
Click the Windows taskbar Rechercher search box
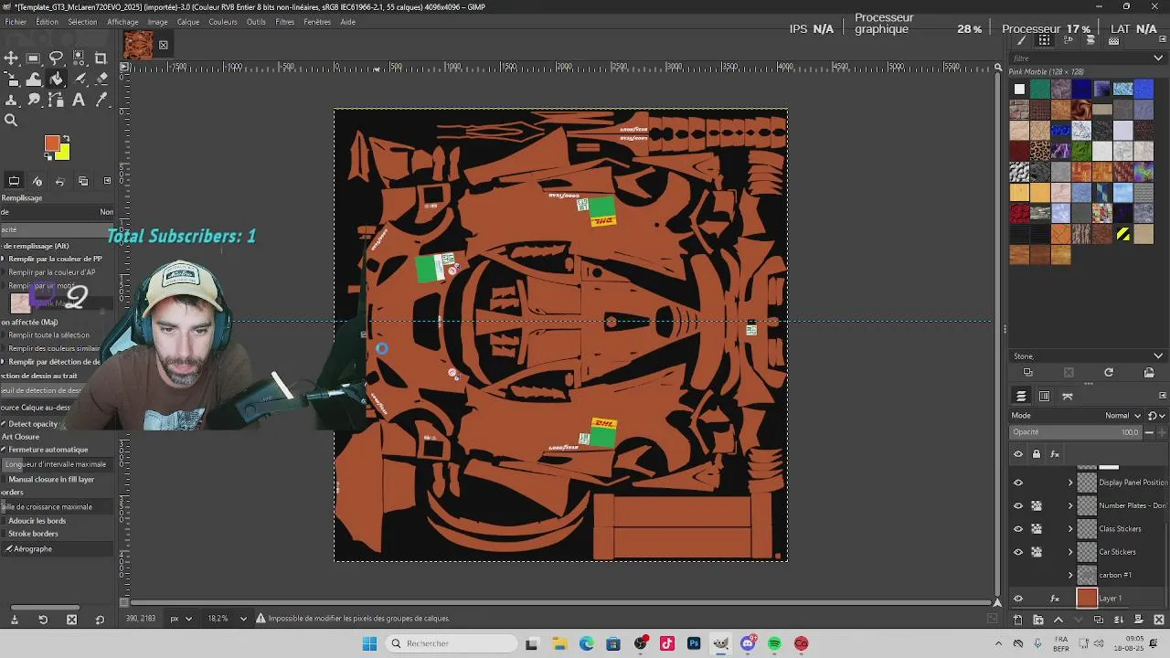point(450,643)
